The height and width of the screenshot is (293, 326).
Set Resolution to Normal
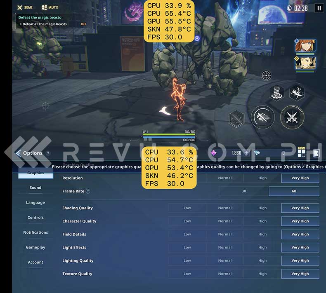225,178
